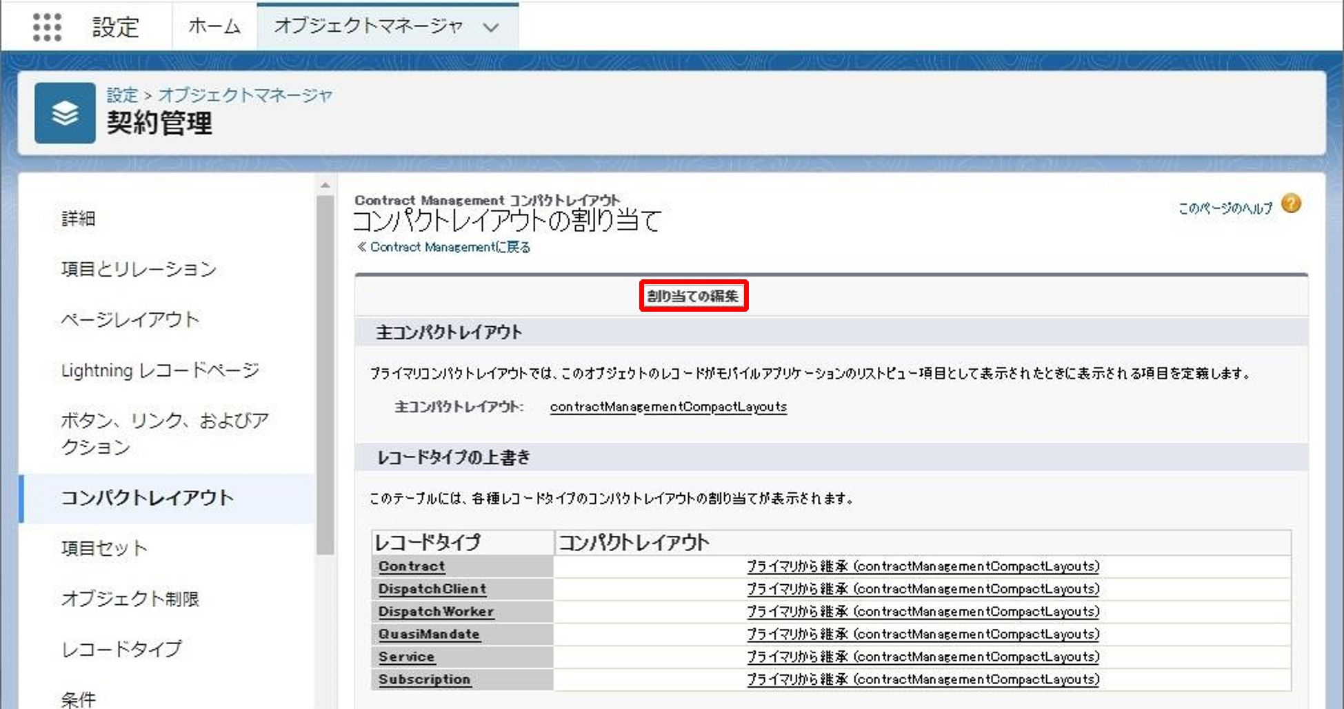Click the 契約管理 object layers icon

65,113
